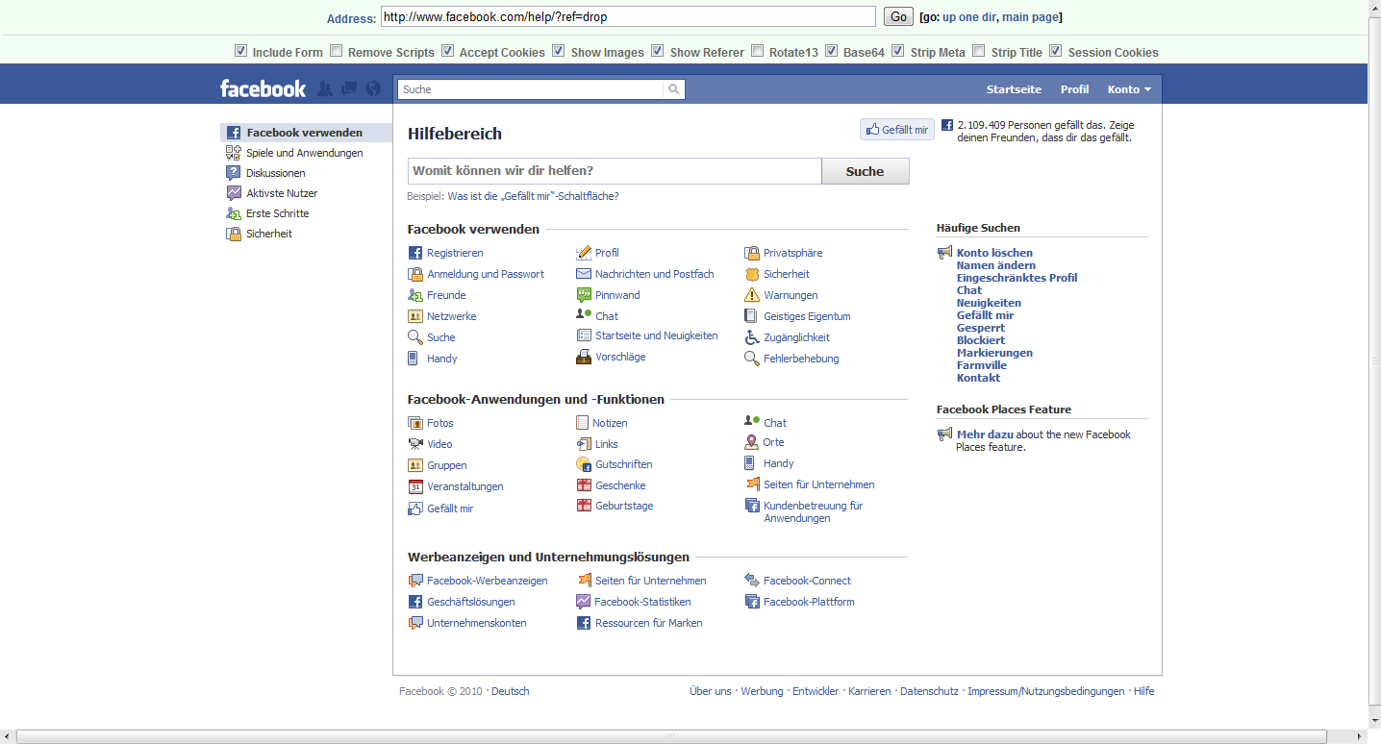Click the horizontal scrollbar at the bottom
This screenshot has height=744, width=1381.
[x=673, y=737]
